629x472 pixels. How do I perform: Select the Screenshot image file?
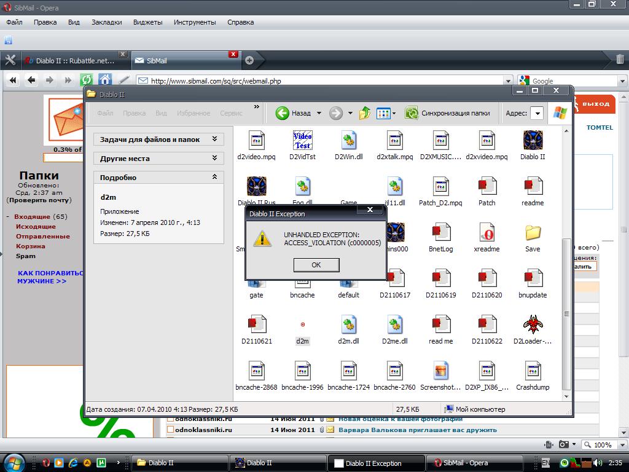click(440, 371)
